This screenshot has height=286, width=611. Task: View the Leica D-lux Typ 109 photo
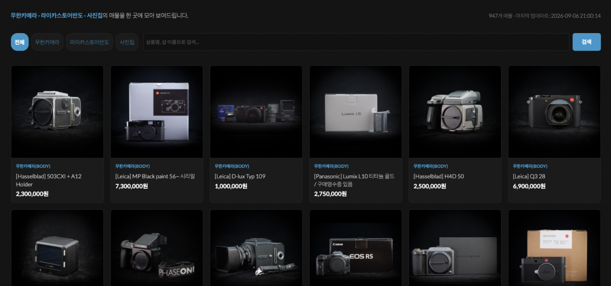click(x=256, y=111)
